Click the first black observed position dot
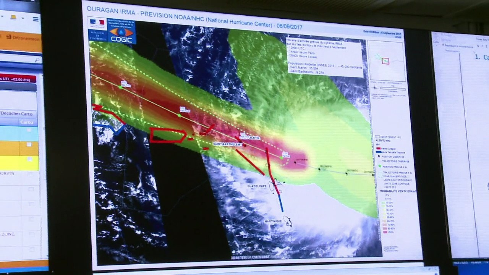 click(295, 162)
